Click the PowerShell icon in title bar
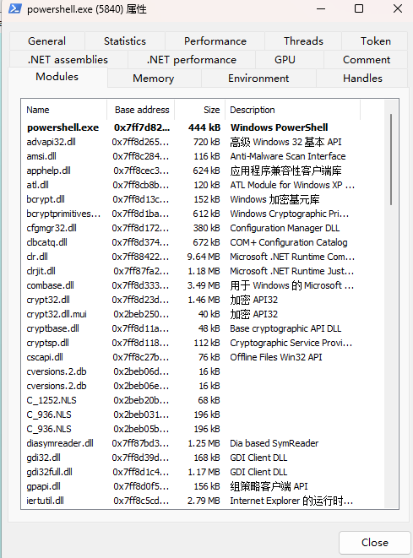The height and width of the screenshot is (558, 413). (15, 8)
